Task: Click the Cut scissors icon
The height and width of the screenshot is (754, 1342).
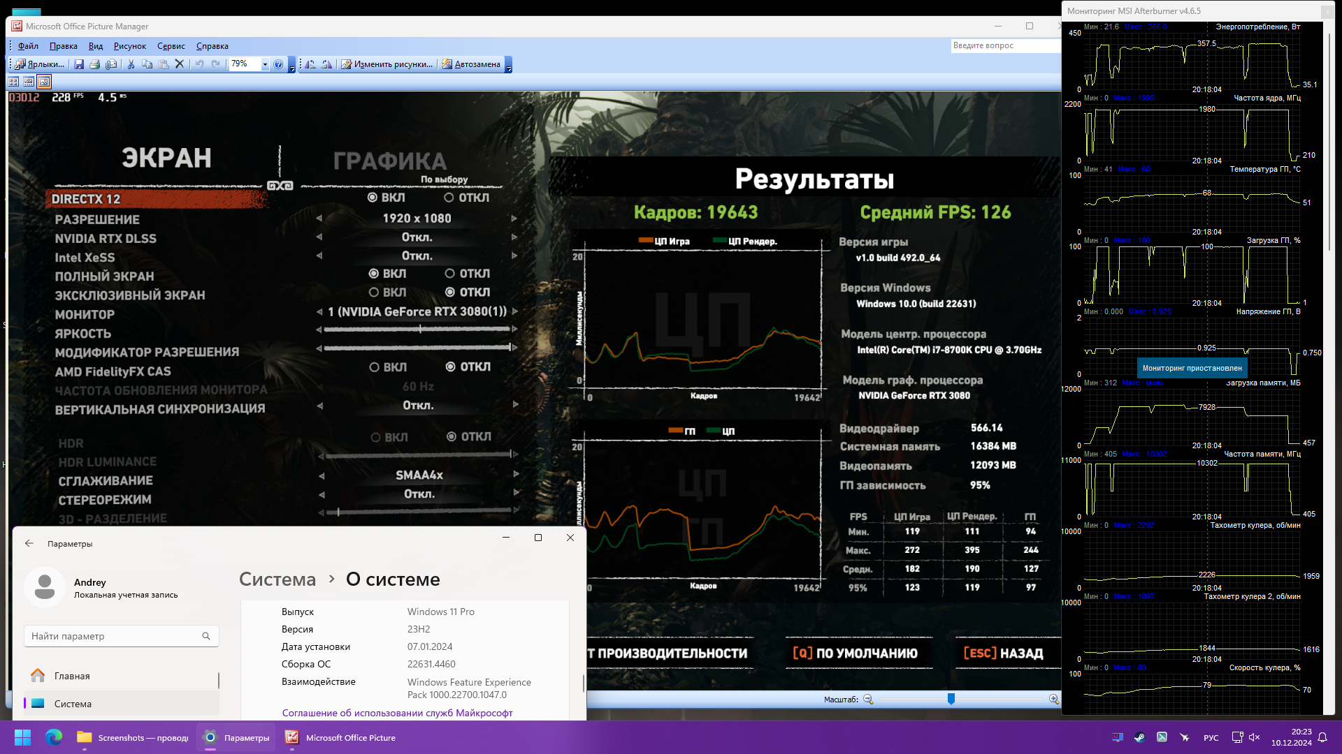Action: point(131,64)
